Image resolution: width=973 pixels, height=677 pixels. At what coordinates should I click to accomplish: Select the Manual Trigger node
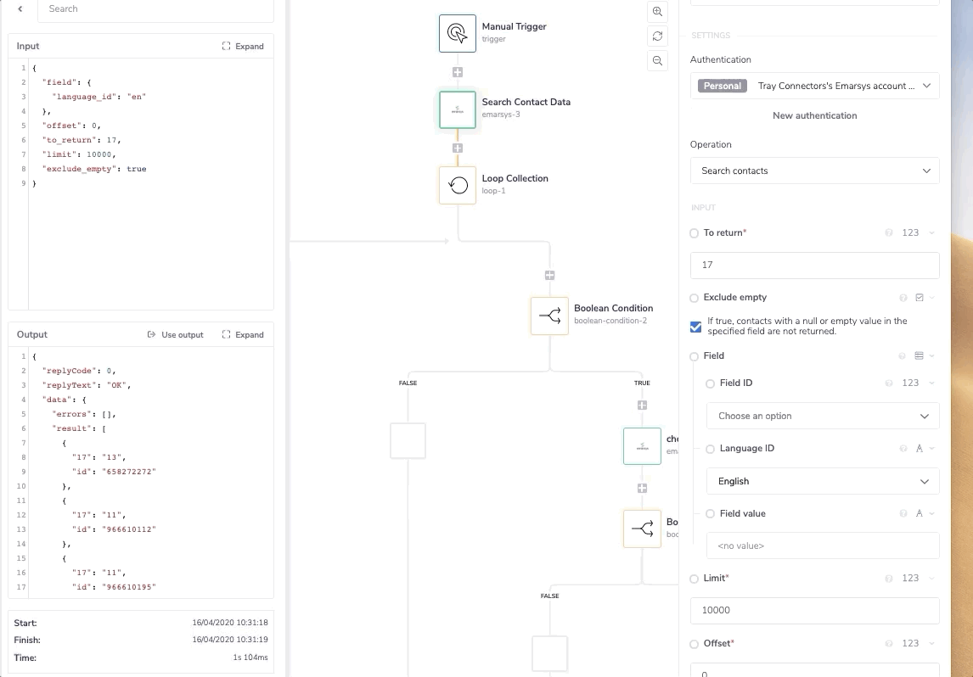458,33
